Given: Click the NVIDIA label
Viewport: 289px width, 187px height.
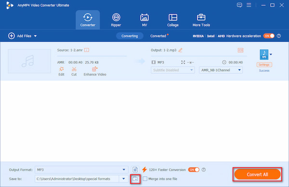Looking at the screenshot, I should (x=198, y=36).
